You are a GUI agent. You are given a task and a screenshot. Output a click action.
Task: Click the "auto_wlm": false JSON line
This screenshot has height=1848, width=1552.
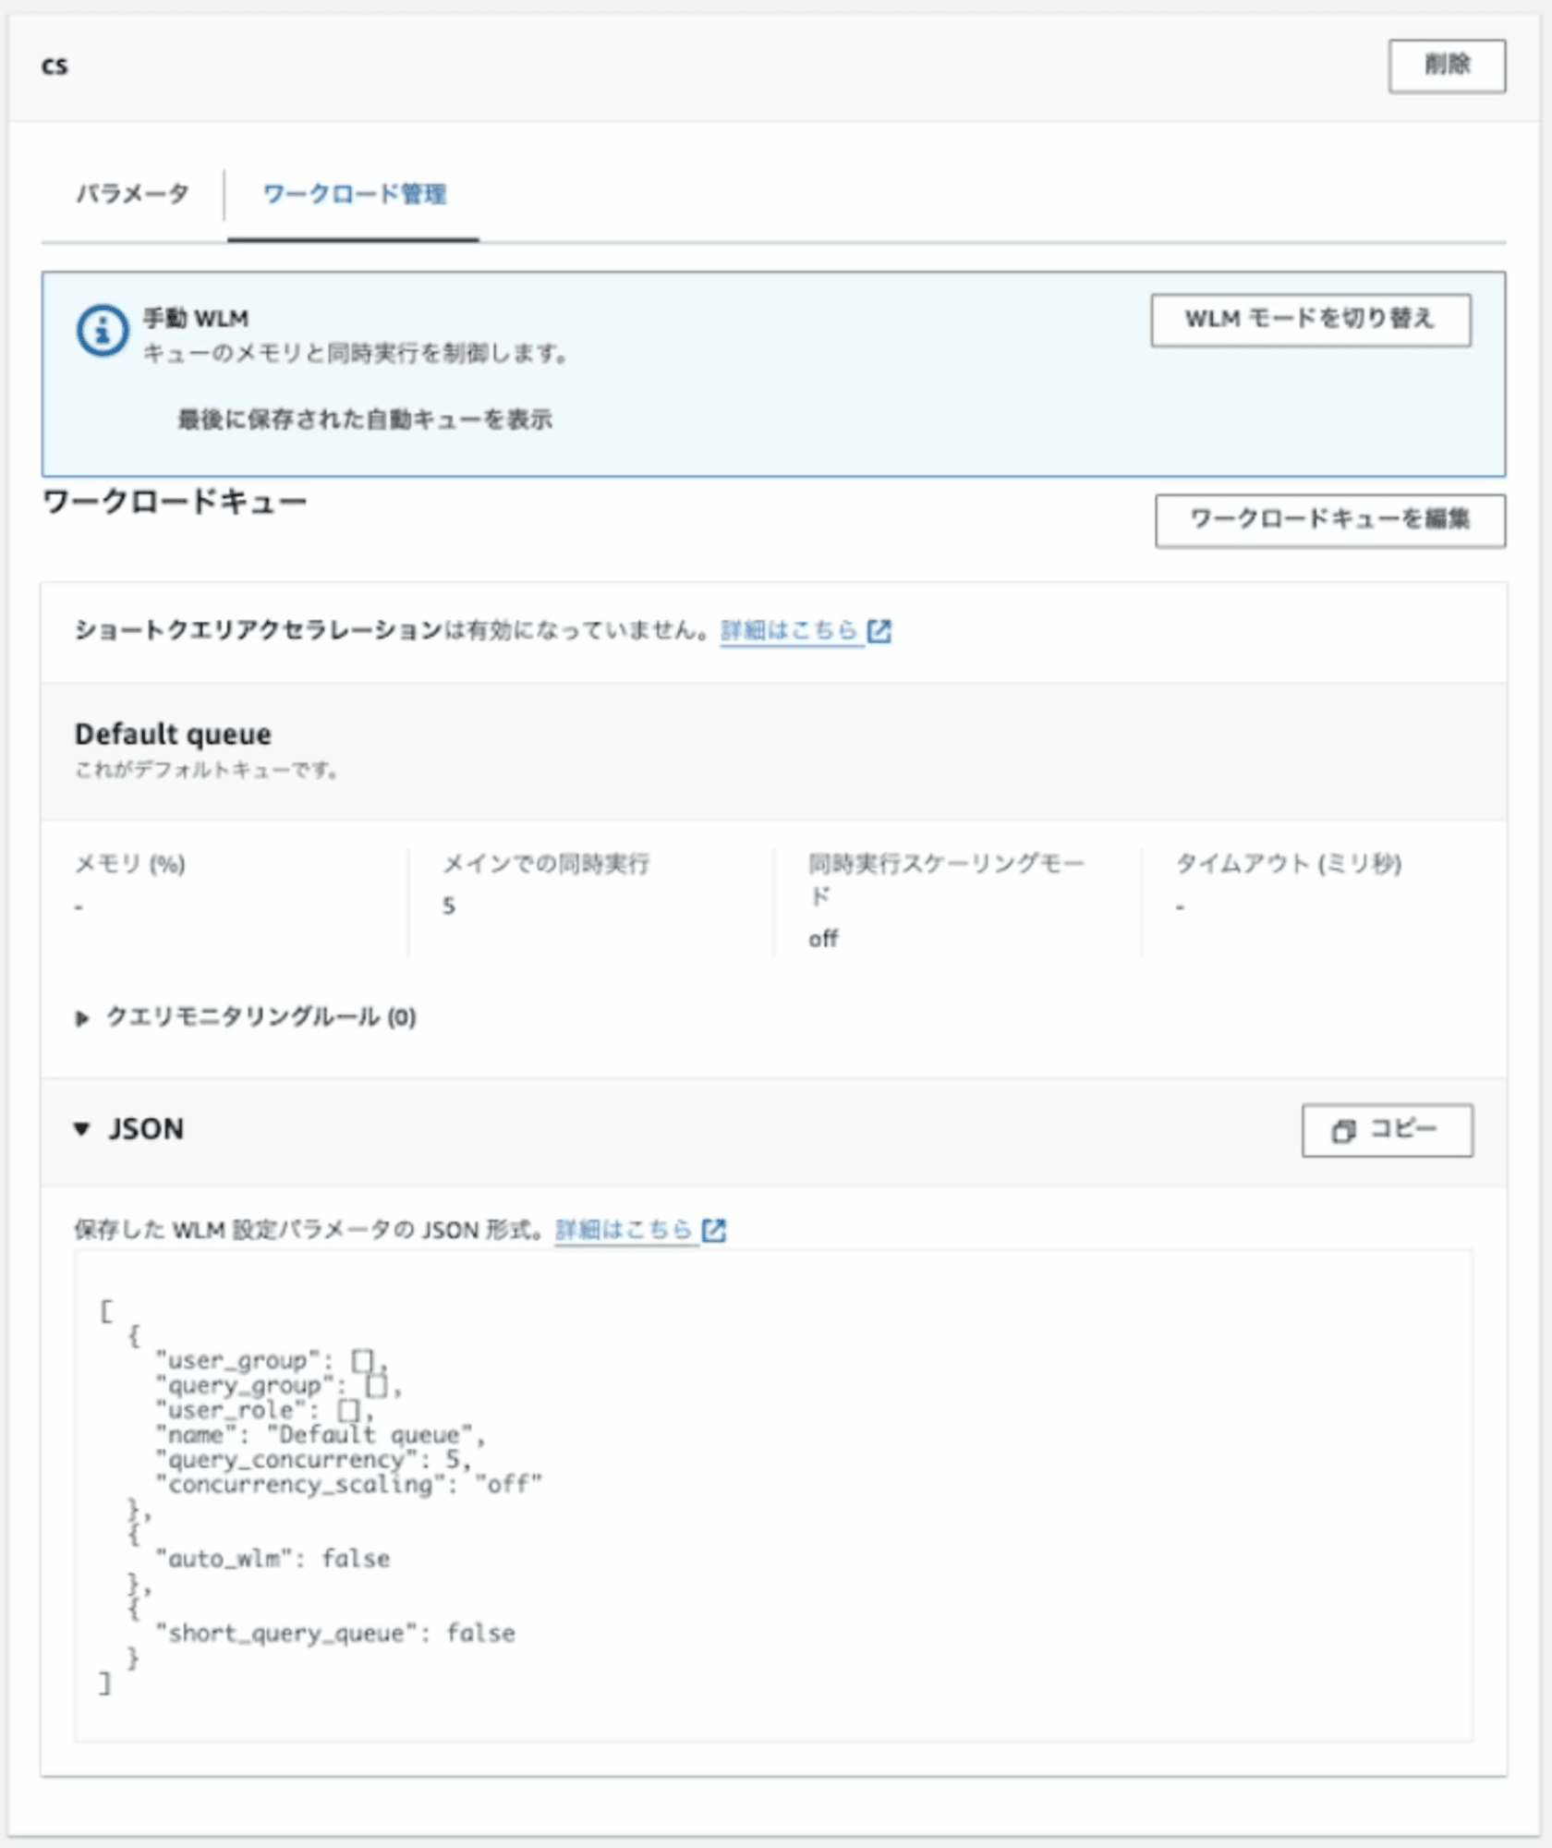273,1559
